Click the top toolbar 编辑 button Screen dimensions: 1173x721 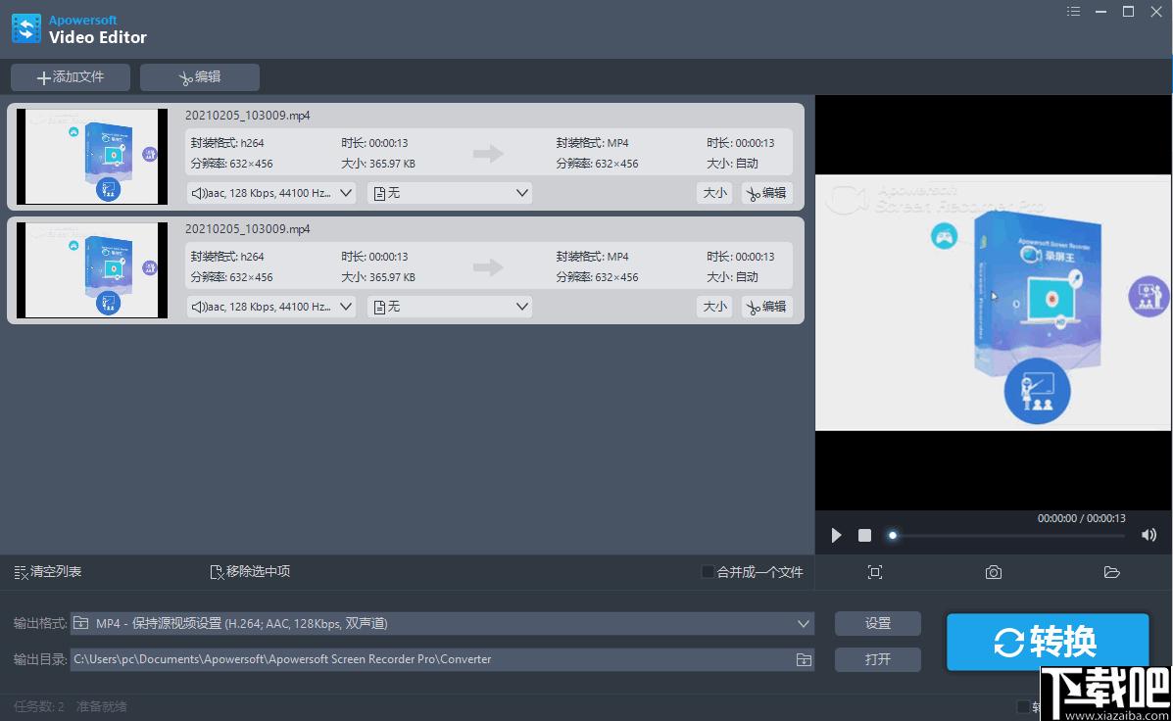(x=200, y=77)
